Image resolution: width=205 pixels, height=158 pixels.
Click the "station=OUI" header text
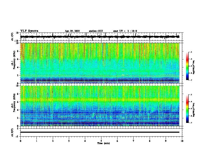[96, 31]
